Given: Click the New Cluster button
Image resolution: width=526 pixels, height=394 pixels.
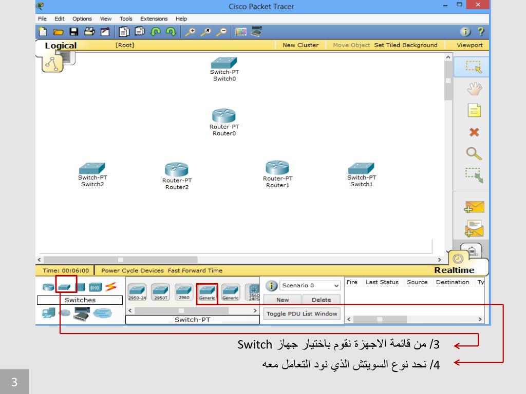Looking at the screenshot, I should click(300, 45).
